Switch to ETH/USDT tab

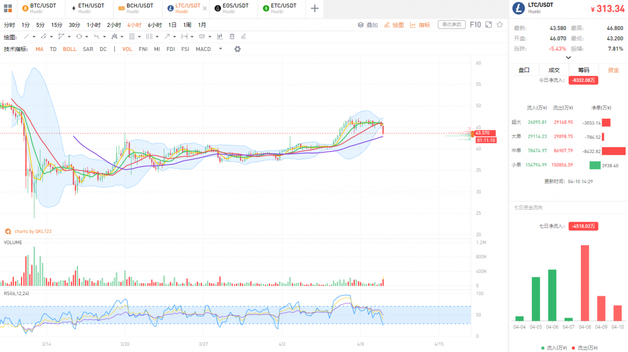[89, 8]
